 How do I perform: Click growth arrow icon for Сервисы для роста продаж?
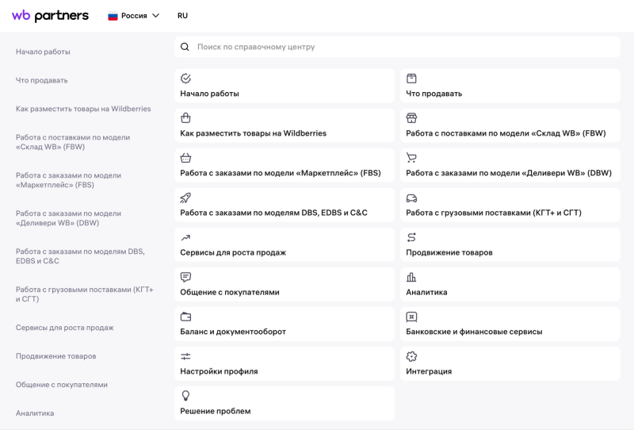[x=185, y=238]
